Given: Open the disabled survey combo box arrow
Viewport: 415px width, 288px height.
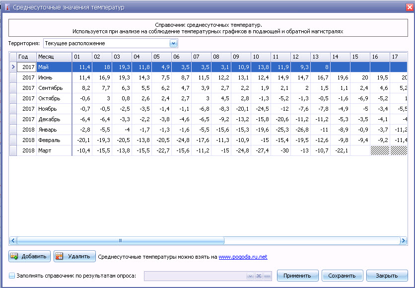Looking at the screenshot, I should click(250, 276).
